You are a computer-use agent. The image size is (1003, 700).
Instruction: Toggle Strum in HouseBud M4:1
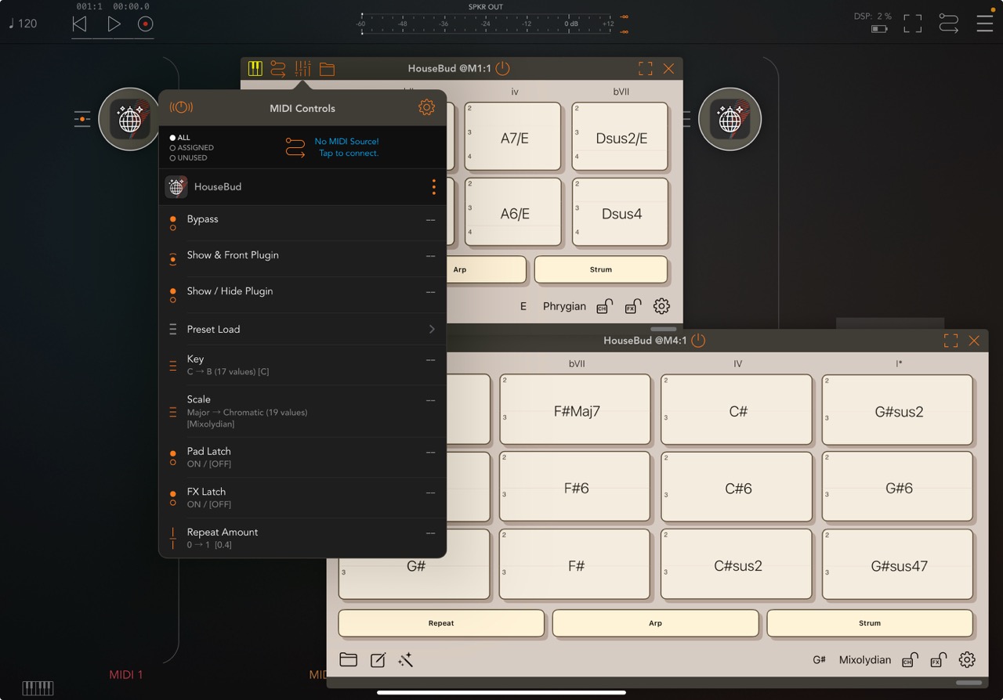click(870, 623)
